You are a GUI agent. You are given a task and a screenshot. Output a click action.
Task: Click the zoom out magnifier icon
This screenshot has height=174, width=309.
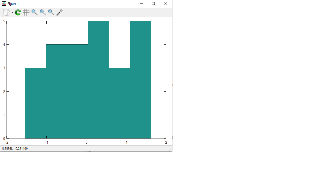pyautogui.click(x=35, y=12)
